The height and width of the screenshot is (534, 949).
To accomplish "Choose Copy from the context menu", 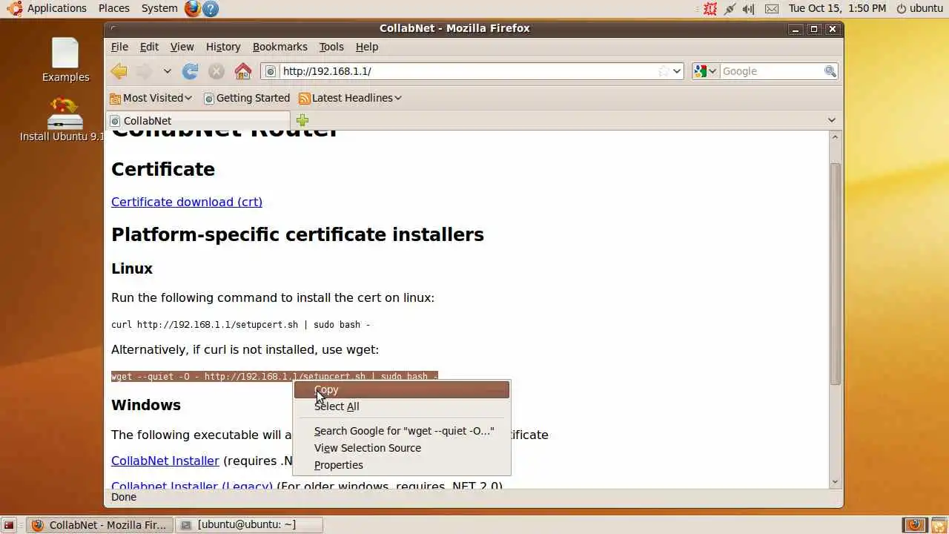I will (402, 389).
